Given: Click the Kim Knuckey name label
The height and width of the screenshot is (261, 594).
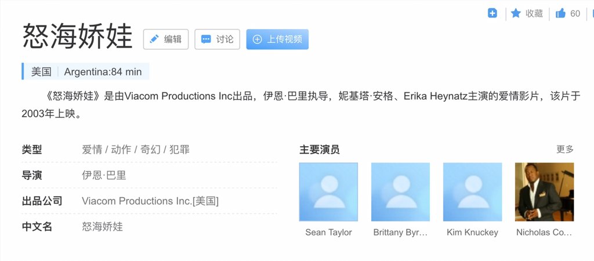Looking at the screenshot, I should click(x=472, y=232).
